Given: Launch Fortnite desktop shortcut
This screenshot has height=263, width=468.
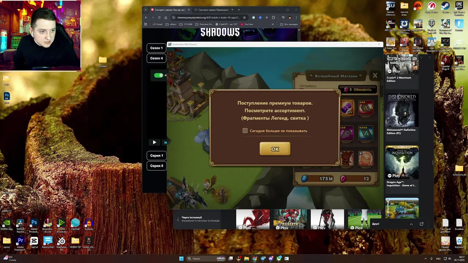Looking at the screenshot, I should 459,26.
